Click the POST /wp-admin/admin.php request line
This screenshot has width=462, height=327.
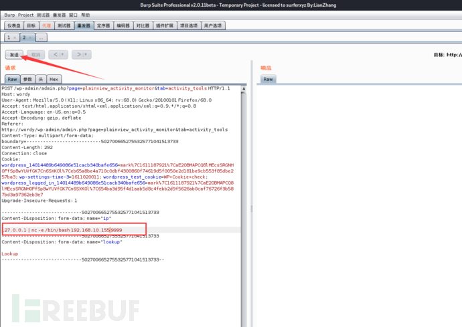tap(116, 88)
